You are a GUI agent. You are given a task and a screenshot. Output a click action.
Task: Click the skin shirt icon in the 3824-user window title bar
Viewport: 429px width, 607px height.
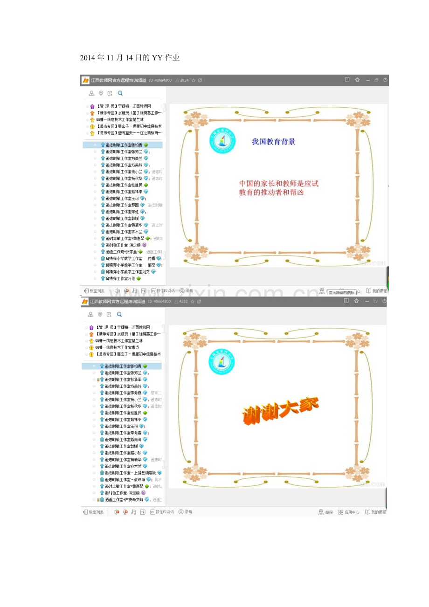pos(357,80)
